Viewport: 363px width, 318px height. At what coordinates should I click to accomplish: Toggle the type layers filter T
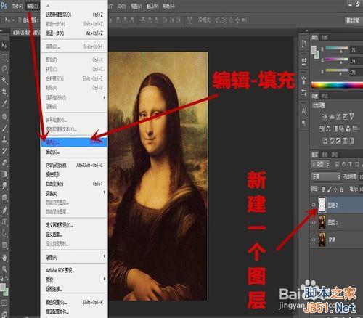[x=350, y=164]
